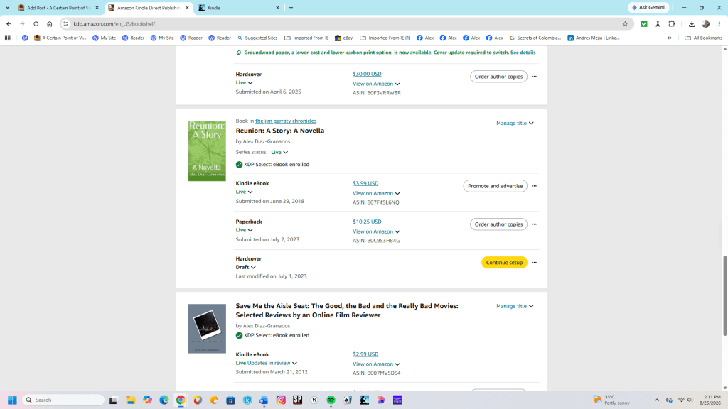Open Chrome's three-dot menu

coord(719,23)
